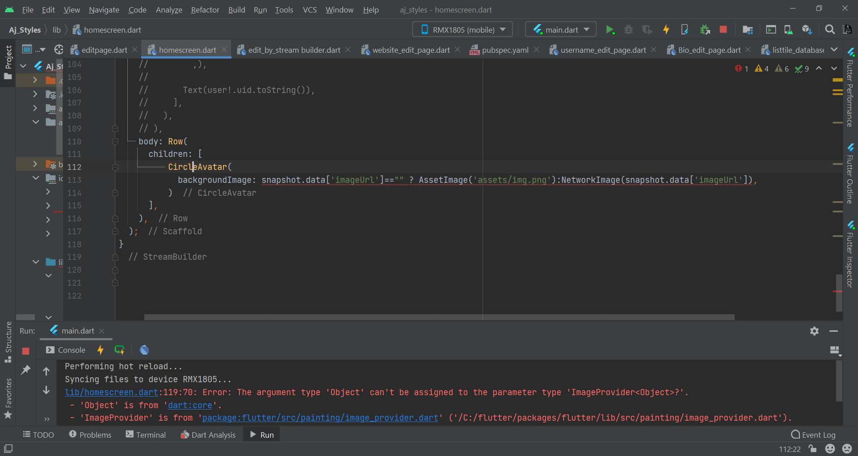Move down the stack trace arrow
The image size is (858, 456).
click(x=46, y=390)
